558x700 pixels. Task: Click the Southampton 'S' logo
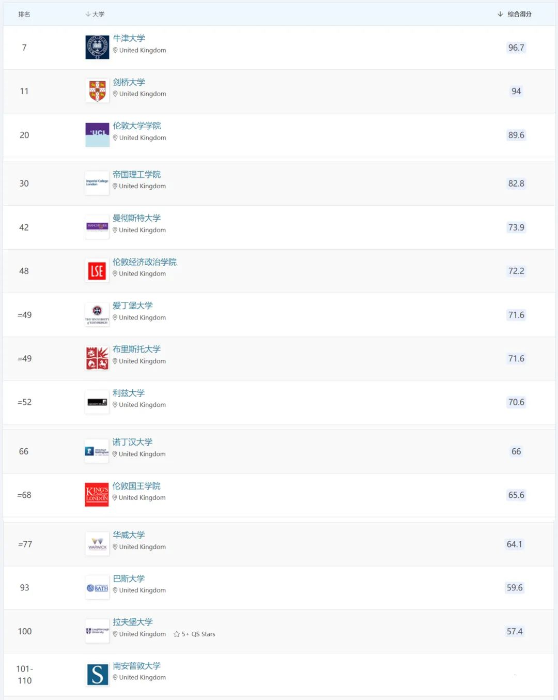pyautogui.click(x=98, y=675)
